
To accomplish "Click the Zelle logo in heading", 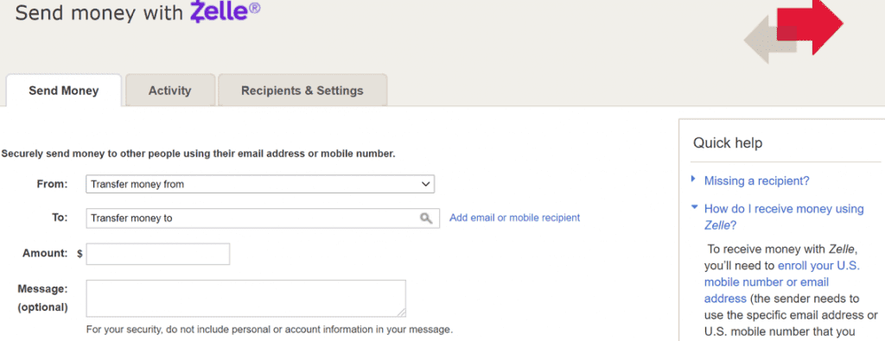I will [x=225, y=12].
